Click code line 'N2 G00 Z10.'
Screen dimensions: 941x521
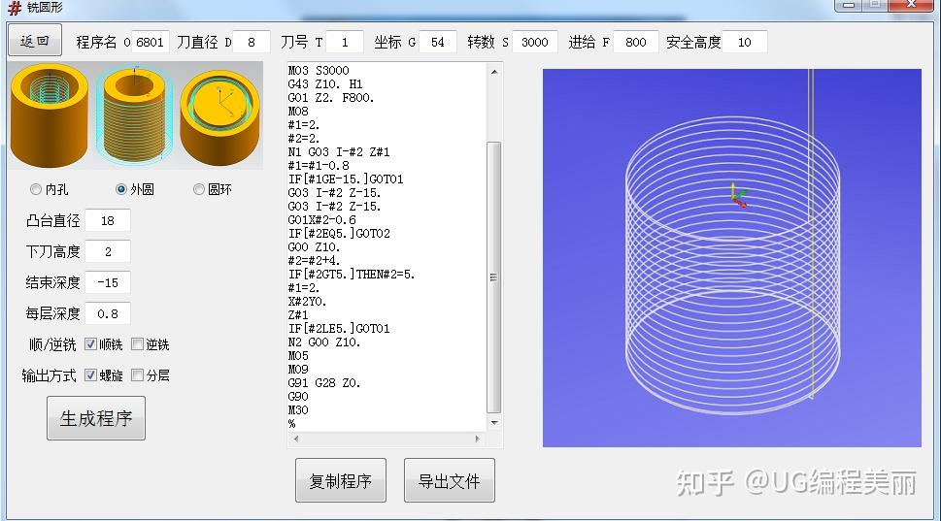[324, 342]
